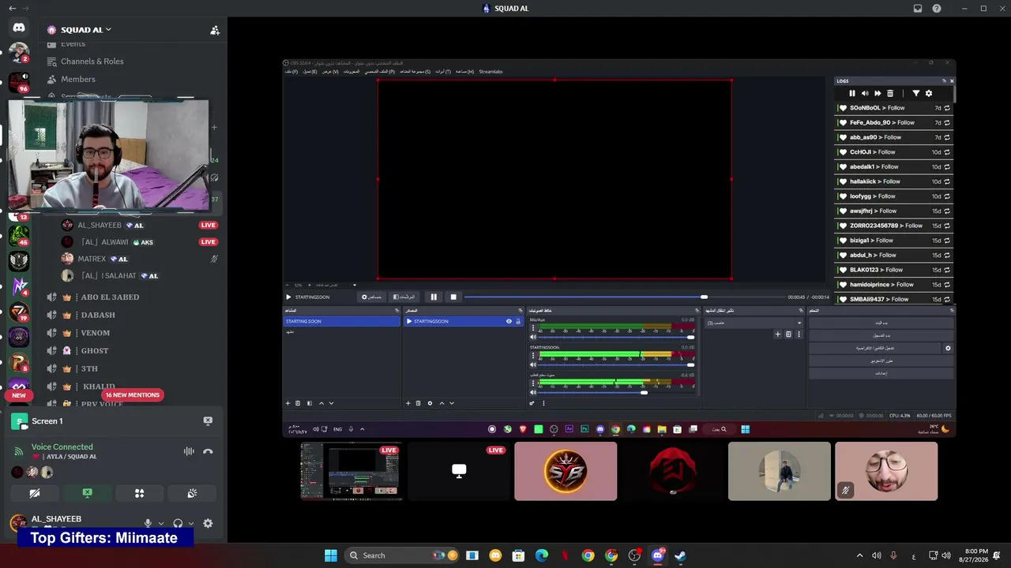Open the (H) help menu in OBS
The image size is (1011, 568).
pos(465,72)
